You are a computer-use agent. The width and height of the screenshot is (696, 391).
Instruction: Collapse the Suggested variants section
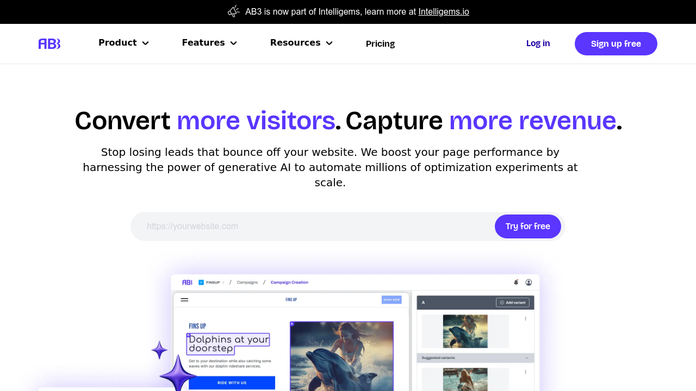527,358
